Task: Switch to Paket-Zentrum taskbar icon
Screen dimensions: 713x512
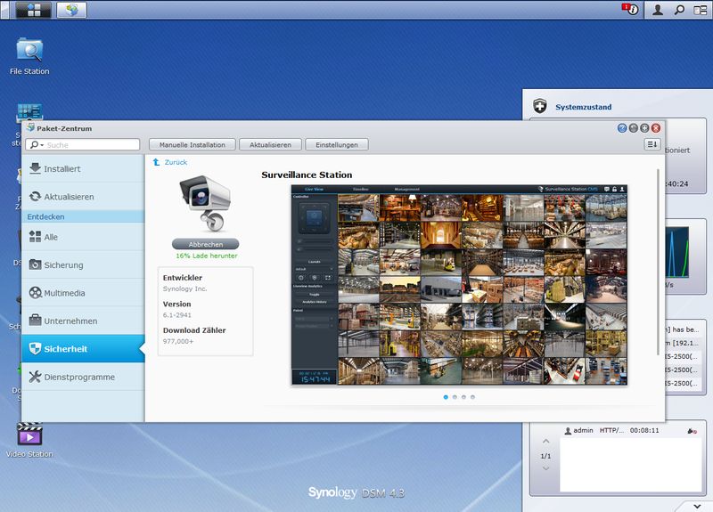Action: click(71, 10)
